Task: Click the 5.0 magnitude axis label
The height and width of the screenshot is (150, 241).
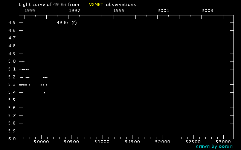Action: (11, 61)
